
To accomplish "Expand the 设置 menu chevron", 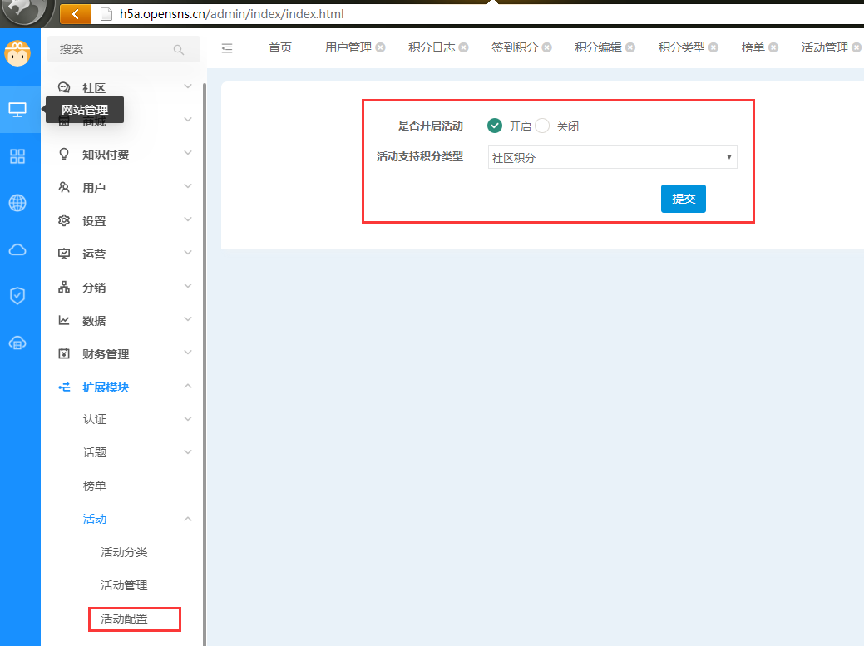I will [188, 219].
